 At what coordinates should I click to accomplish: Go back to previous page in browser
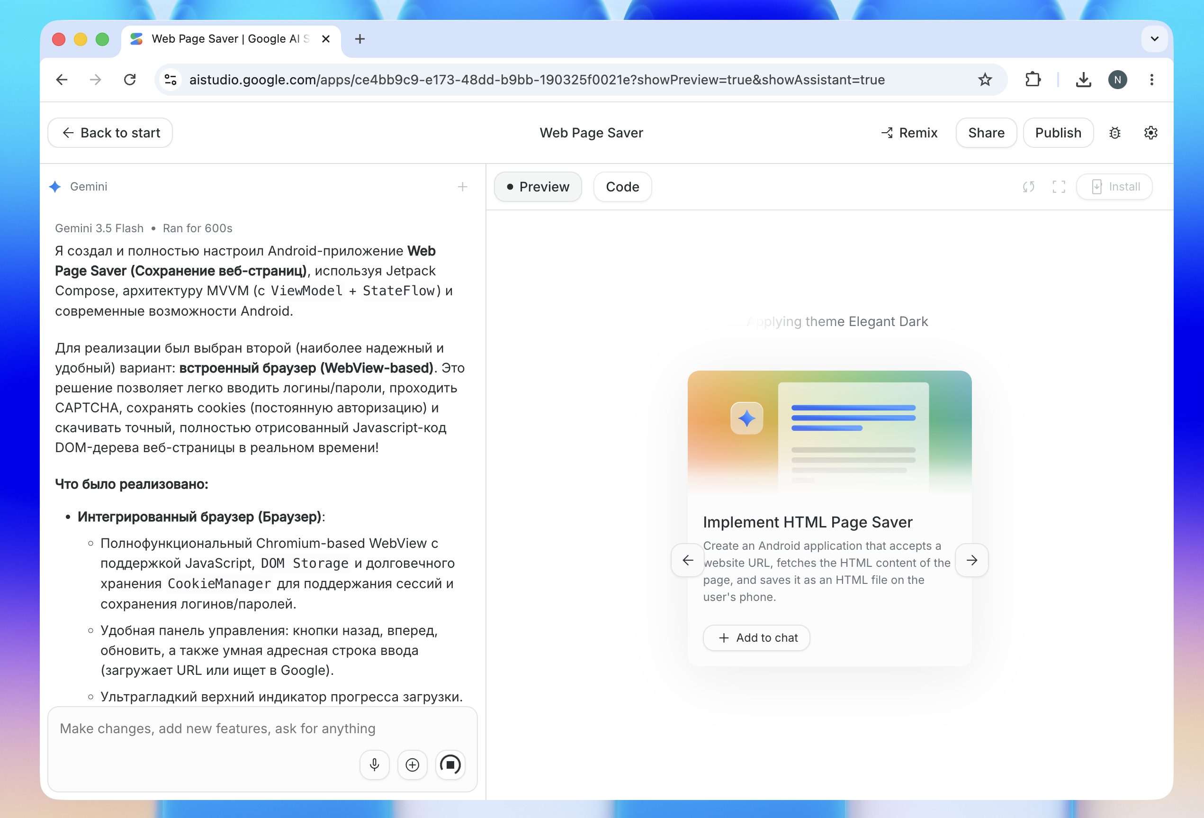coord(62,80)
